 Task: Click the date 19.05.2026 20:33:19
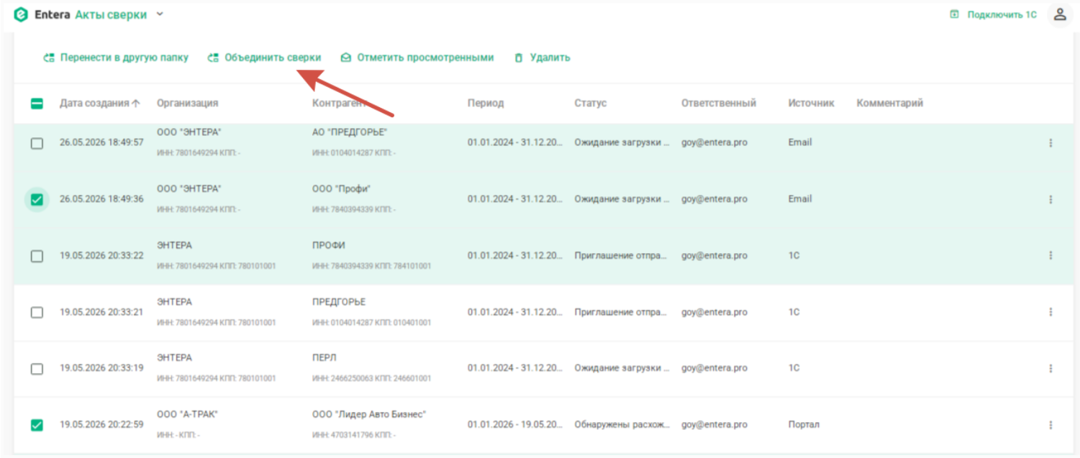pyautogui.click(x=101, y=368)
